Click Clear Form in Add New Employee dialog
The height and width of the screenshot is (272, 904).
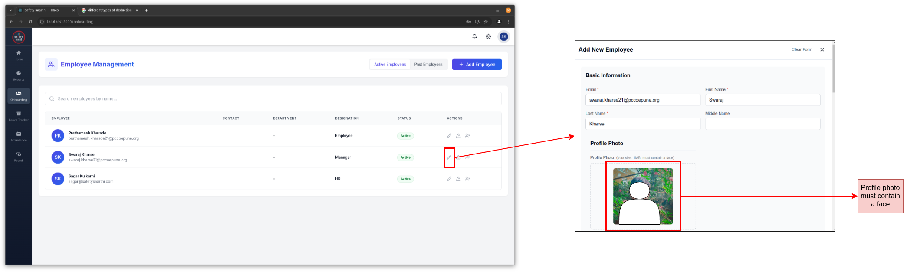point(802,49)
